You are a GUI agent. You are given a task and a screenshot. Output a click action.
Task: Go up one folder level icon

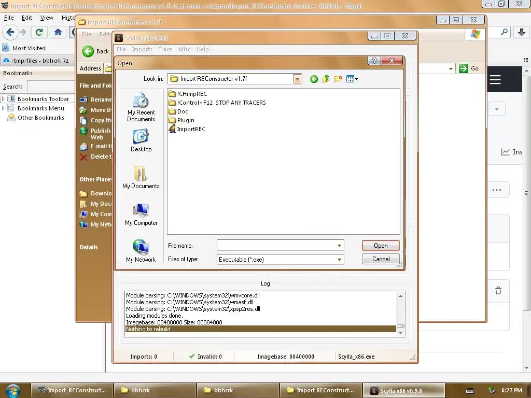pos(326,79)
